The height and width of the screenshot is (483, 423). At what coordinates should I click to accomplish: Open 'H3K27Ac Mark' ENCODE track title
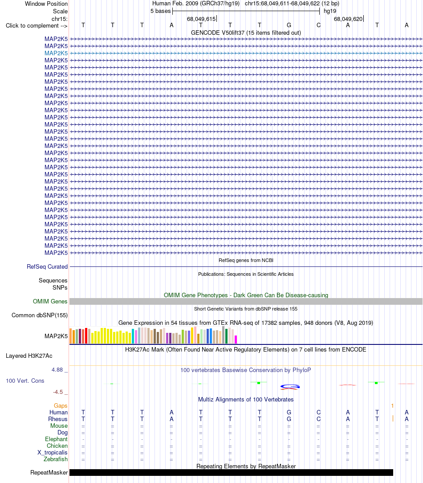click(x=246, y=350)
